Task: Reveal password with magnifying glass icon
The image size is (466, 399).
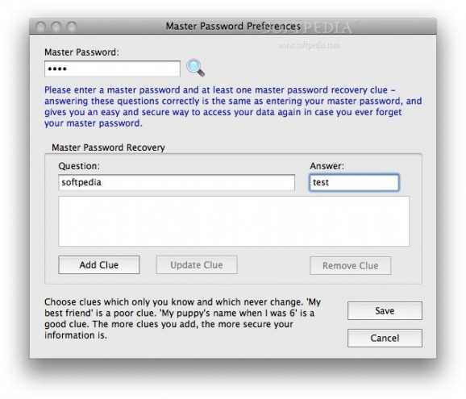Action: point(195,68)
